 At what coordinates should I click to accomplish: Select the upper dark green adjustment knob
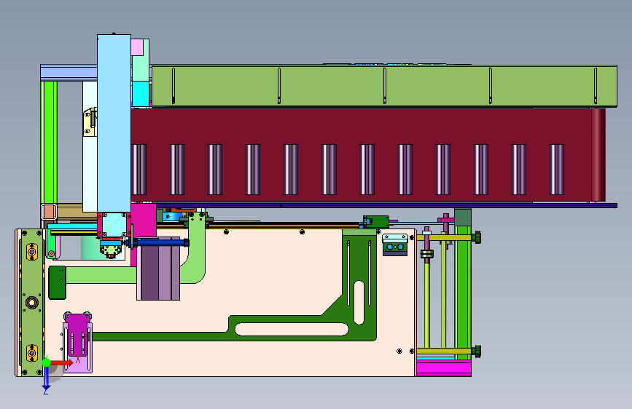477,237
